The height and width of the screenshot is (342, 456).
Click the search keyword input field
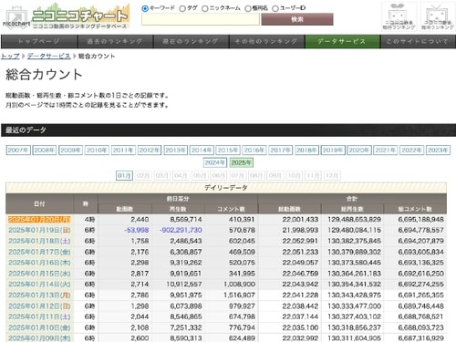click(x=201, y=19)
